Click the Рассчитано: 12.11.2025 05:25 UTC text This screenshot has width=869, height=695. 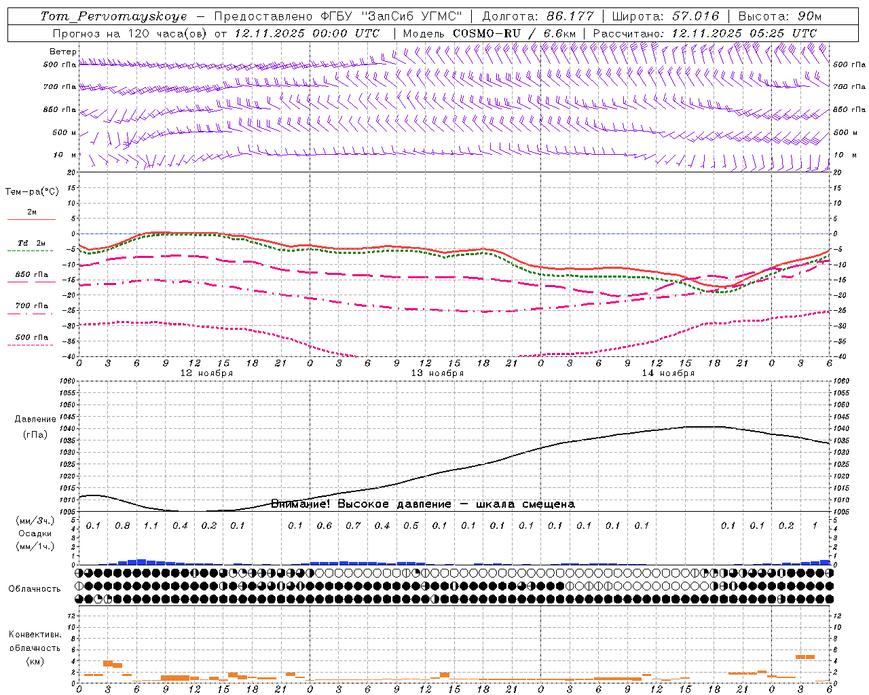705,33
